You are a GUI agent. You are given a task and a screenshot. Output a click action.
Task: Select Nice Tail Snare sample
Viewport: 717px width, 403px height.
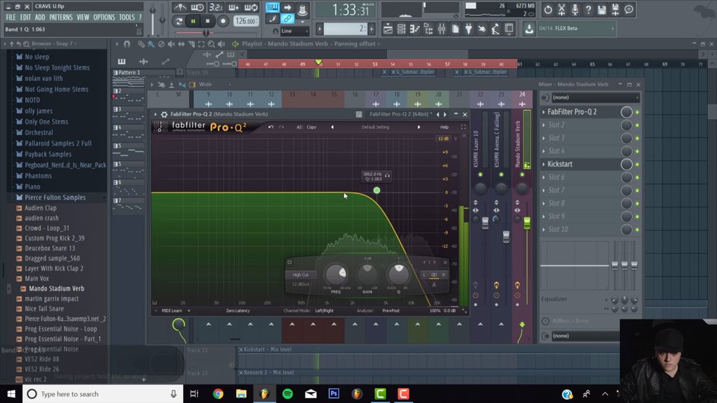pyautogui.click(x=44, y=308)
